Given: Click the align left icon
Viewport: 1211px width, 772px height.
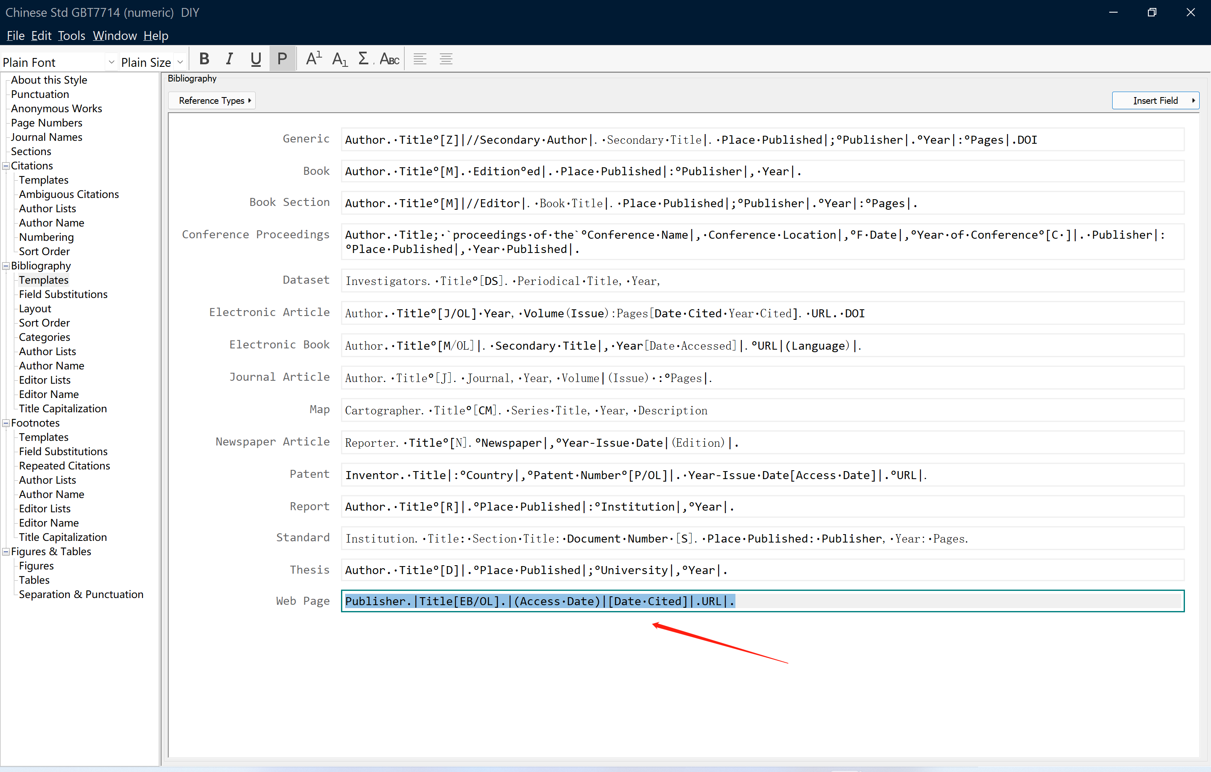Looking at the screenshot, I should 420,59.
